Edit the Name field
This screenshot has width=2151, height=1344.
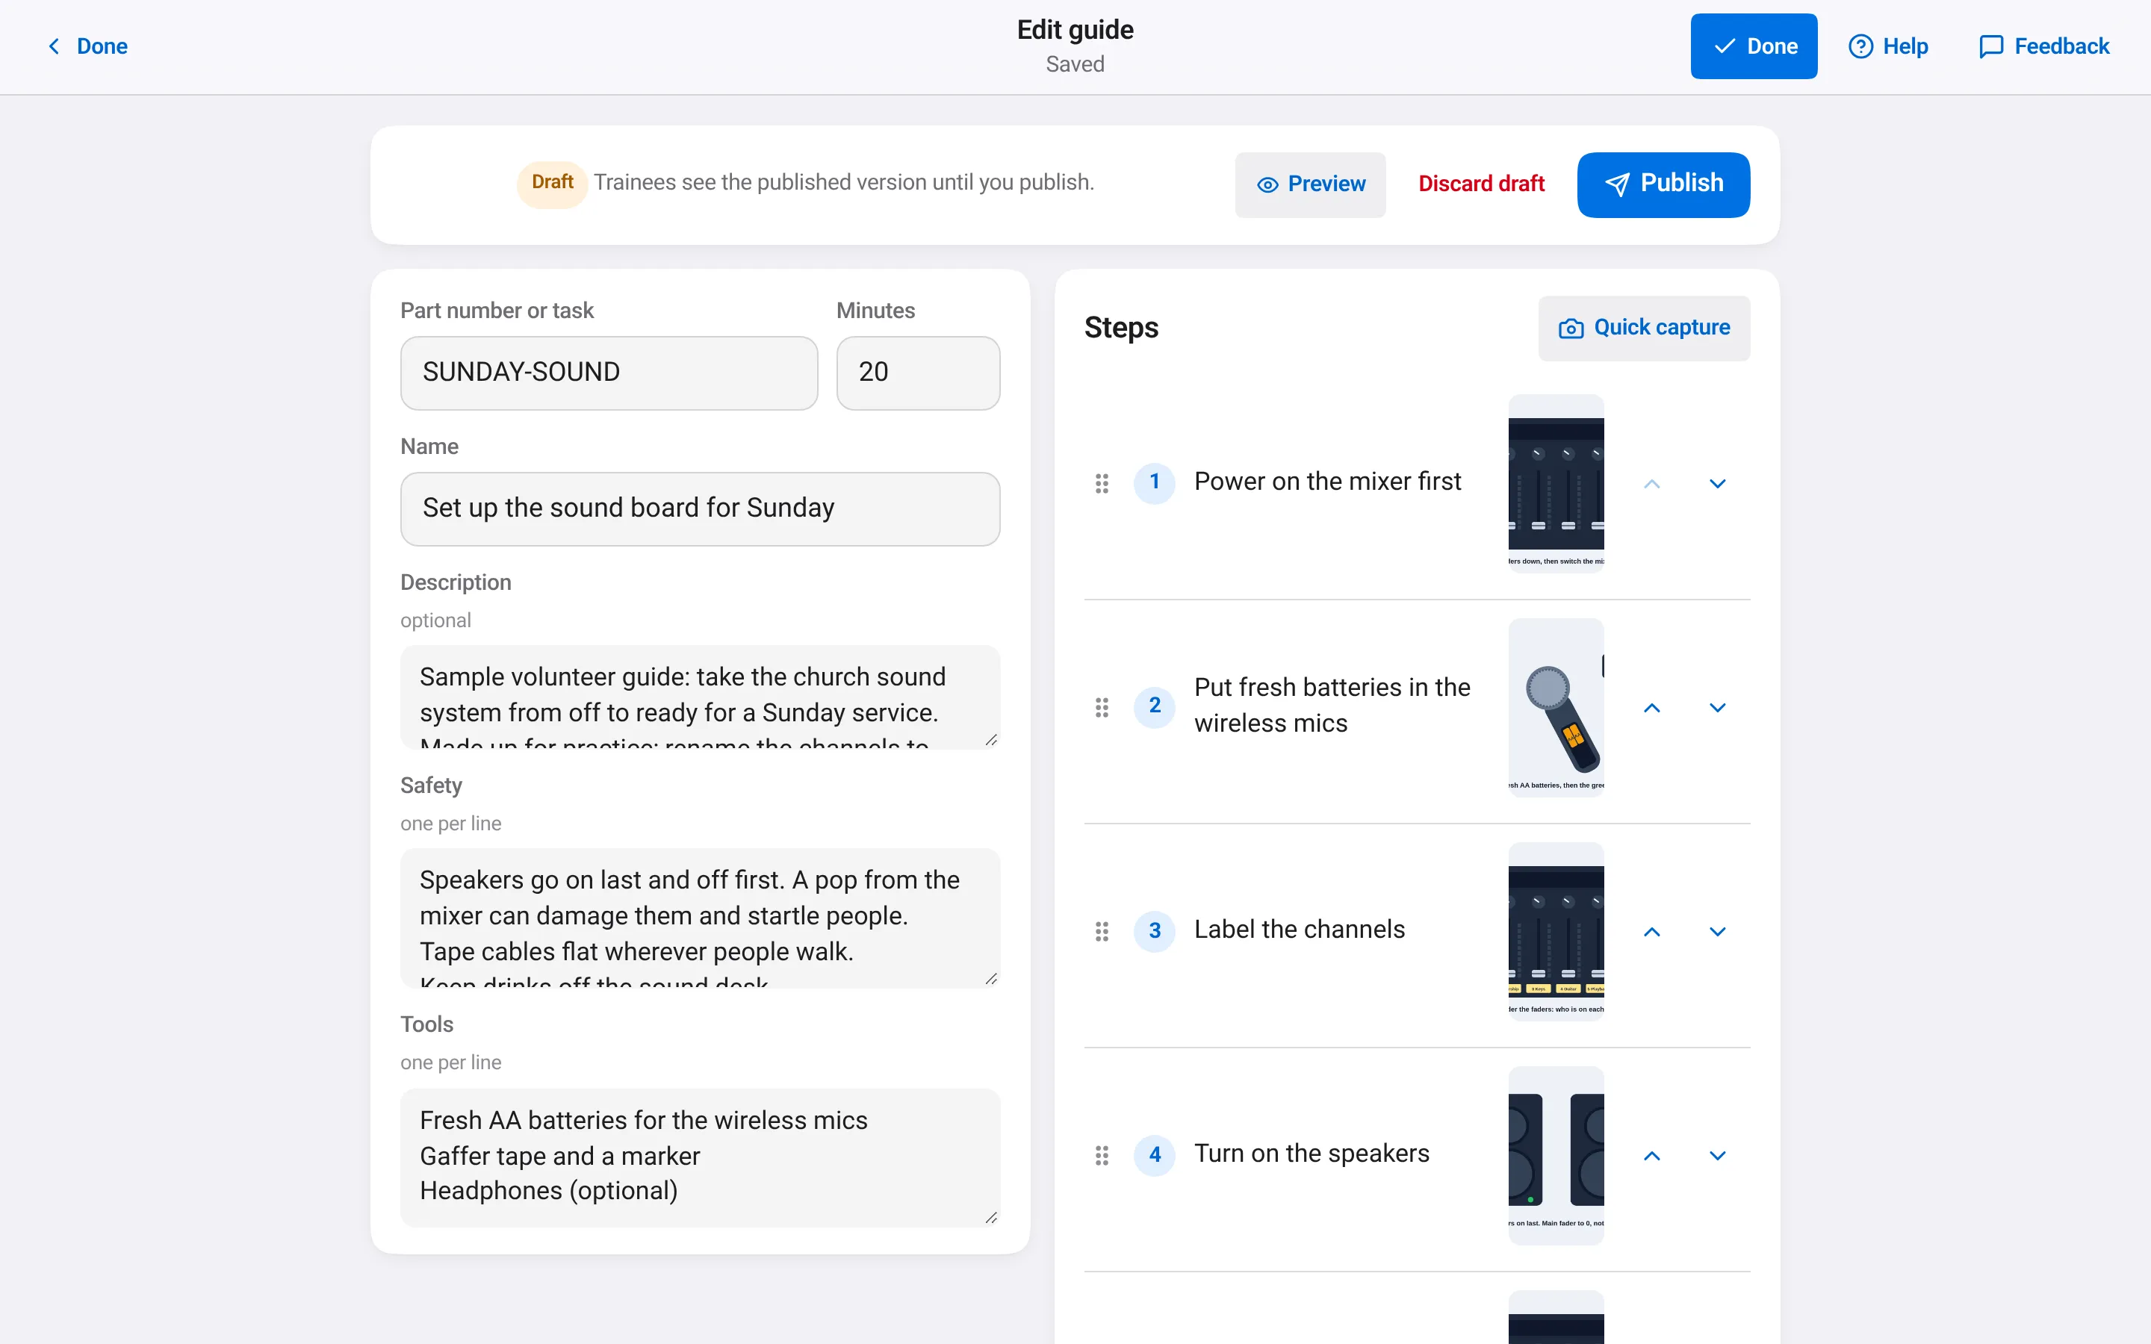[x=700, y=508]
